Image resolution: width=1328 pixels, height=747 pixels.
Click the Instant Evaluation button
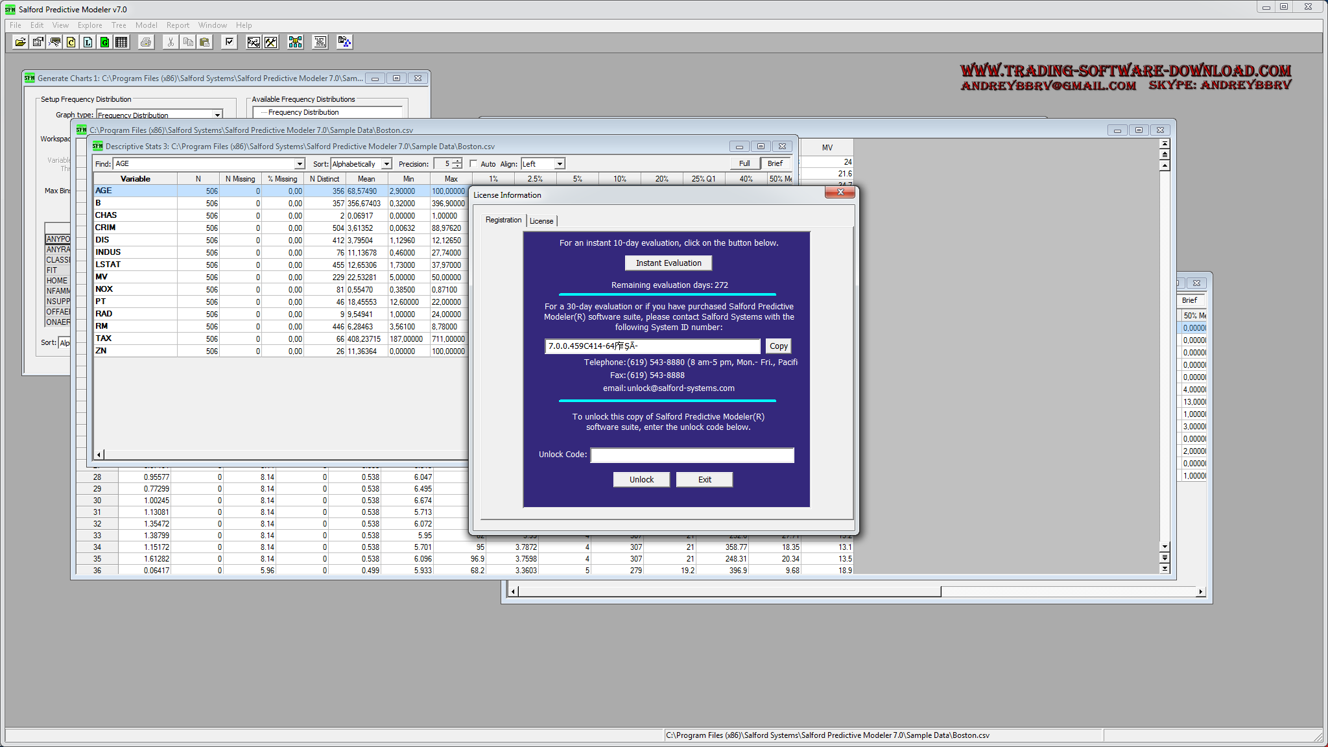coord(668,263)
